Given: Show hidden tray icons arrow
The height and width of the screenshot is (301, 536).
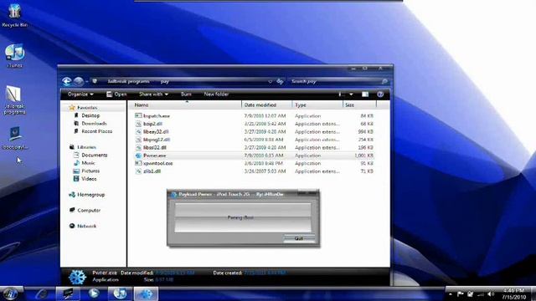Looking at the screenshot, I should pyautogui.click(x=451, y=293).
